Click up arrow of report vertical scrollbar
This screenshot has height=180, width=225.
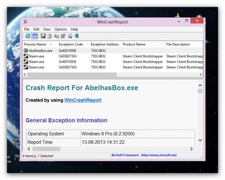click(200, 86)
